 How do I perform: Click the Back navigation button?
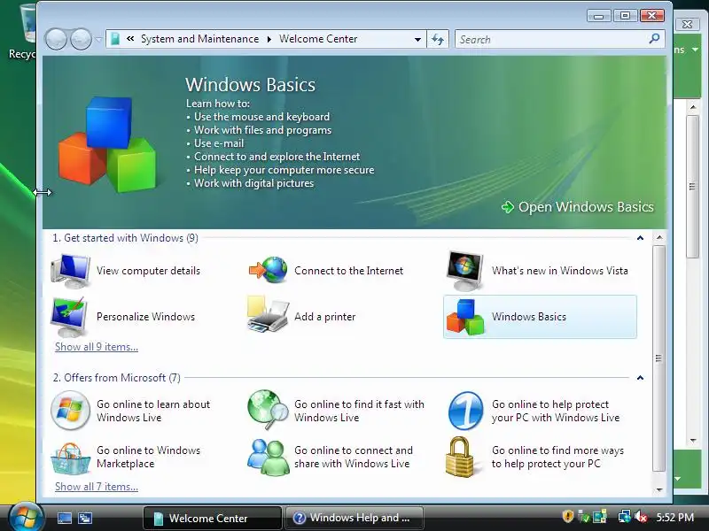[x=56, y=39]
